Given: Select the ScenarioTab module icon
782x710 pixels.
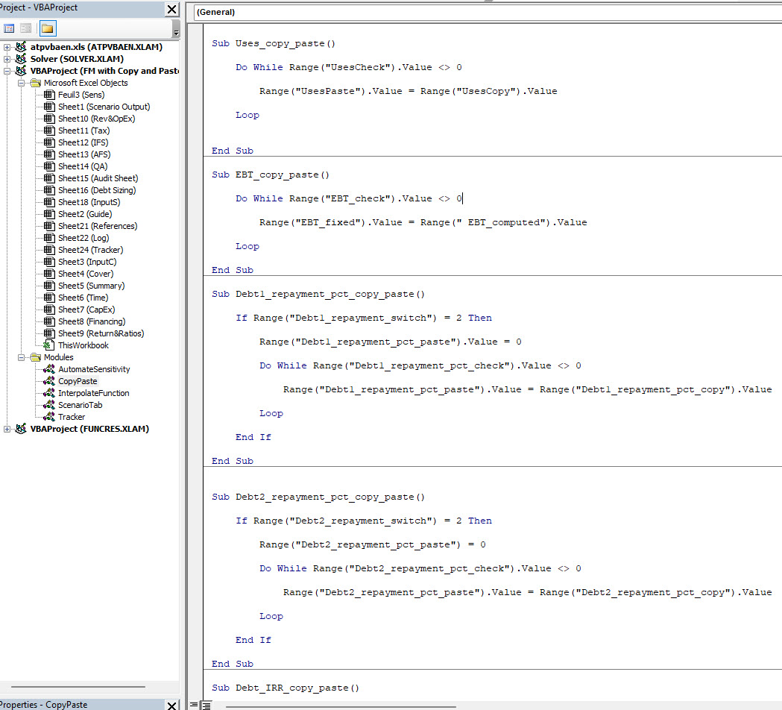Looking at the screenshot, I should pyautogui.click(x=49, y=405).
